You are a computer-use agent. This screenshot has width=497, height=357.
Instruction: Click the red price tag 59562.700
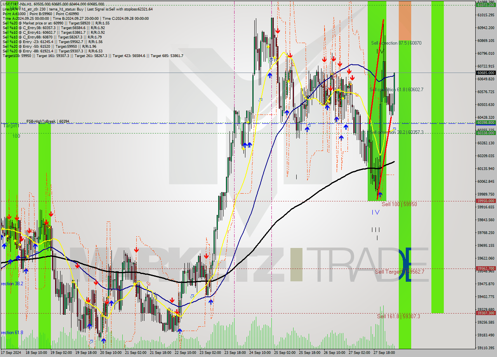(x=486, y=268)
